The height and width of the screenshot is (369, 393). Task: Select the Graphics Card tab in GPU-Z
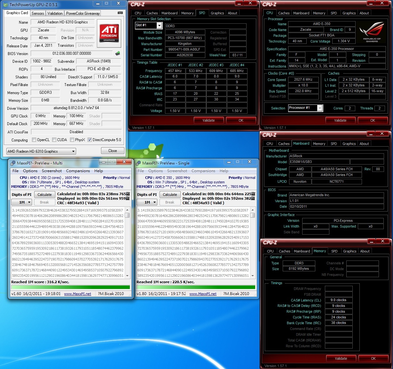click(17, 13)
